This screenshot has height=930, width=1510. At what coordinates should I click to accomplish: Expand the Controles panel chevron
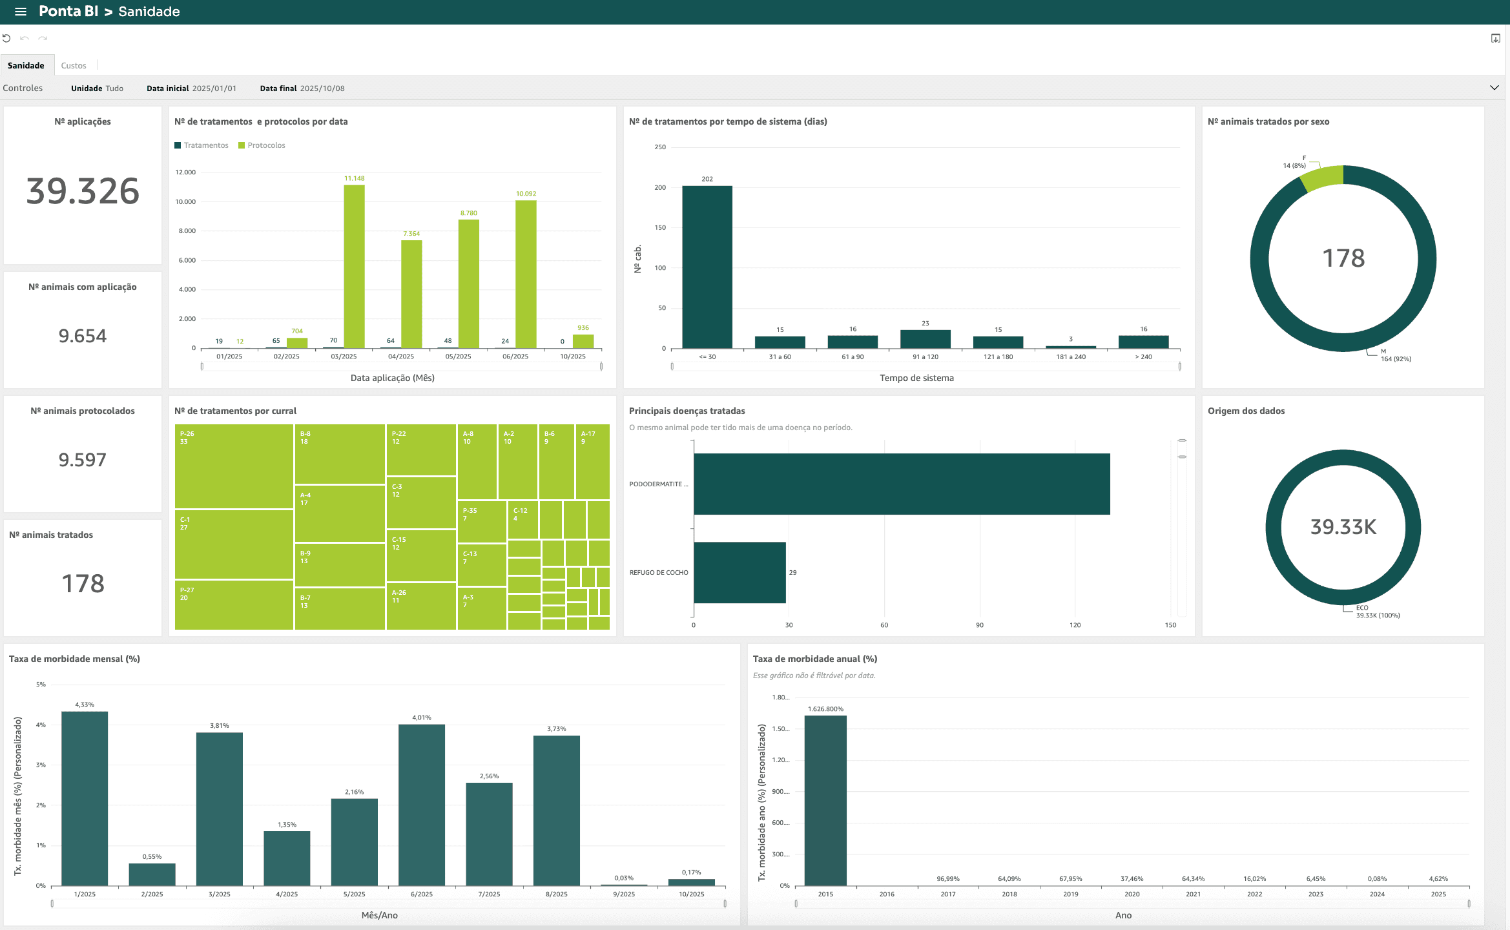pos(1494,88)
